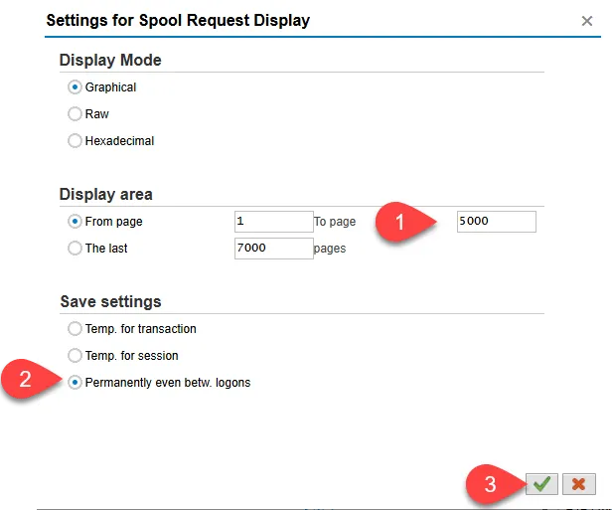Screen dimensions: 612x510
Task: Click the Save settings section heading
Action: click(110, 302)
